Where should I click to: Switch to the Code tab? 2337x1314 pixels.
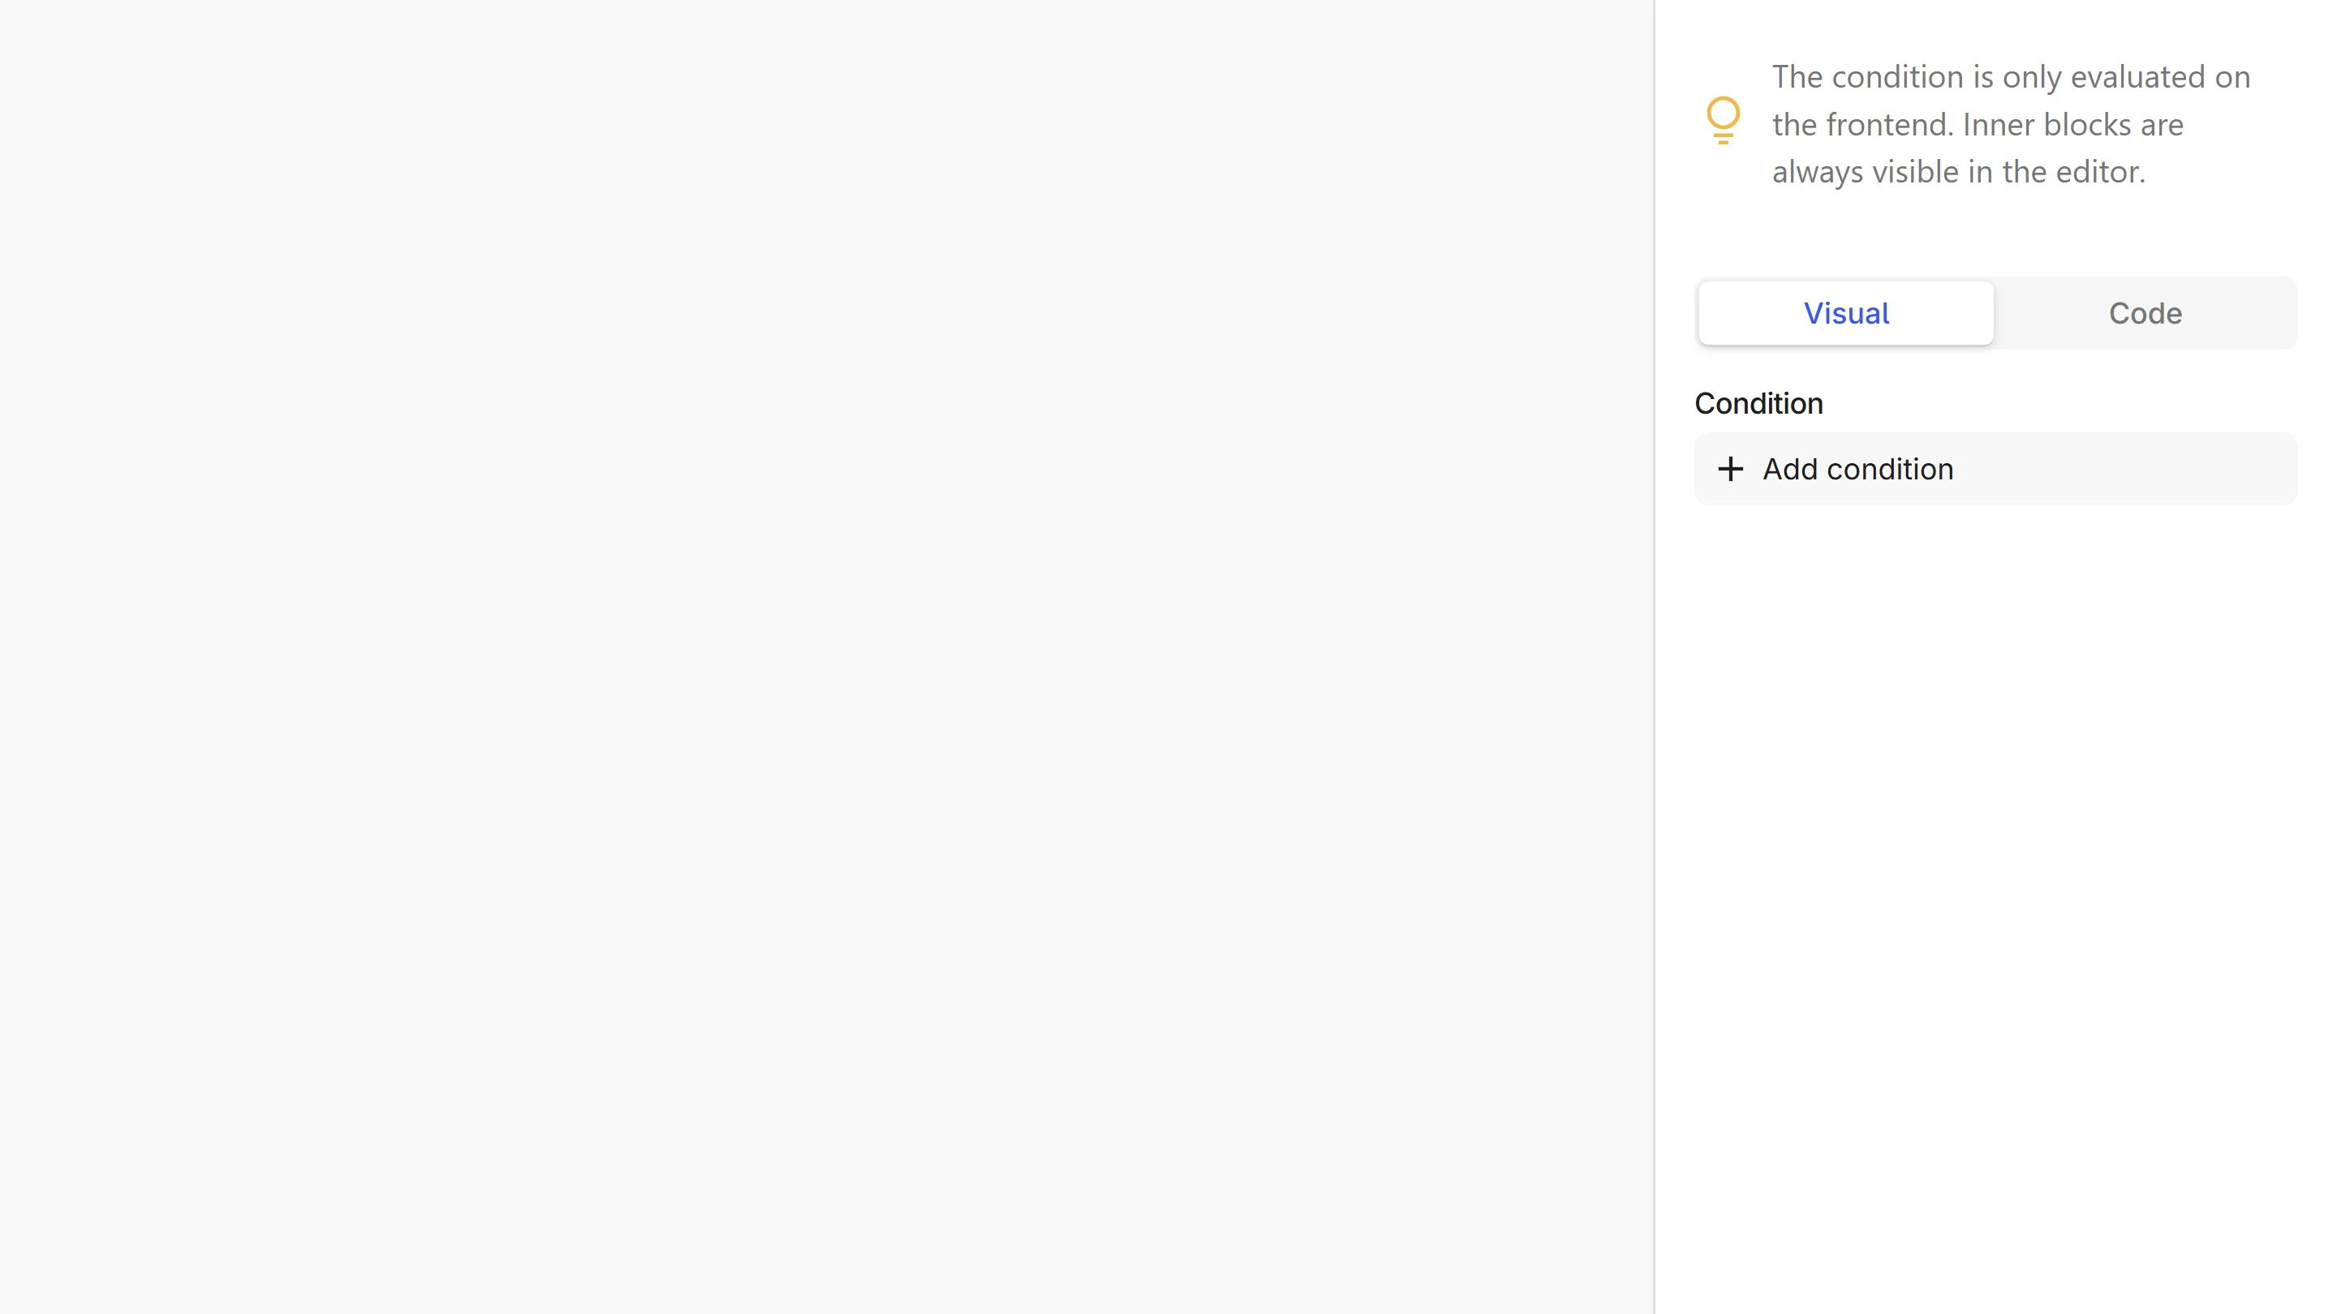tap(2145, 313)
